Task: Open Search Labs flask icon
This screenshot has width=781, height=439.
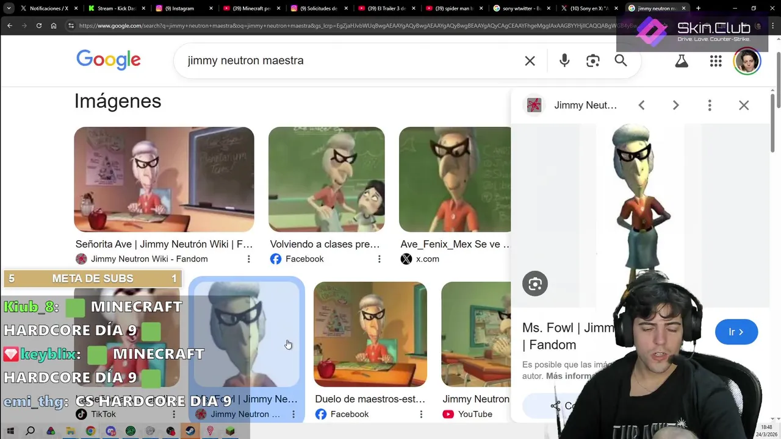Action: [682, 60]
